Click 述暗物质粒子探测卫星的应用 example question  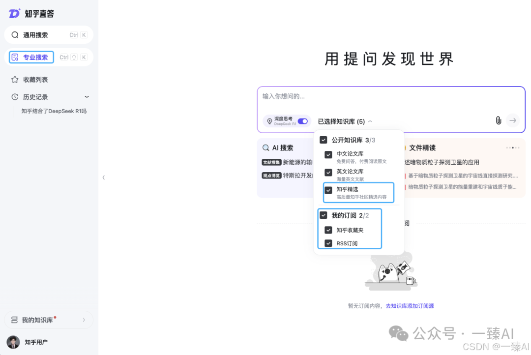(442, 162)
